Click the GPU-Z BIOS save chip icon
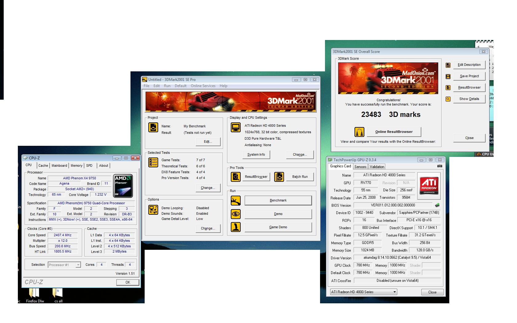Viewport: 517px width, 323px height. point(437,205)
